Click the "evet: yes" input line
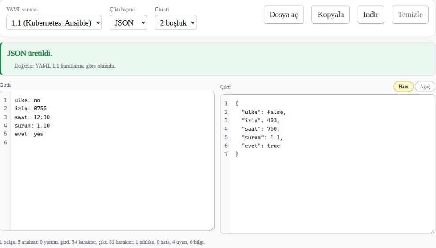The height and width of the screenshot is (248, 436). tap(29, 134)
